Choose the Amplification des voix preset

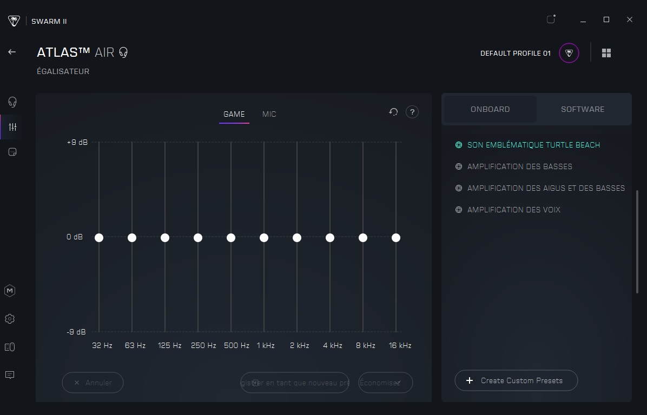click(513, 210)
